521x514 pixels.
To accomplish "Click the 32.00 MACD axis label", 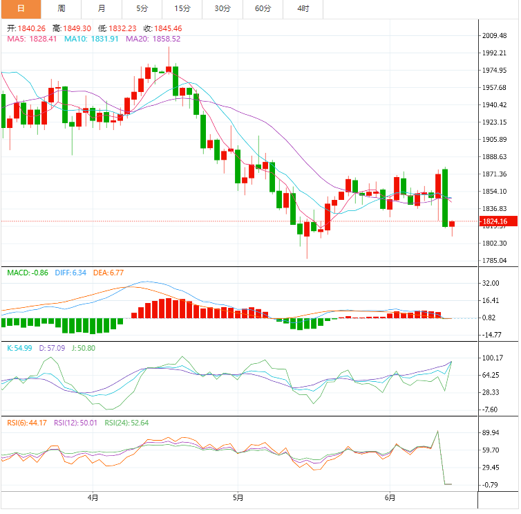I will (491, 284).
